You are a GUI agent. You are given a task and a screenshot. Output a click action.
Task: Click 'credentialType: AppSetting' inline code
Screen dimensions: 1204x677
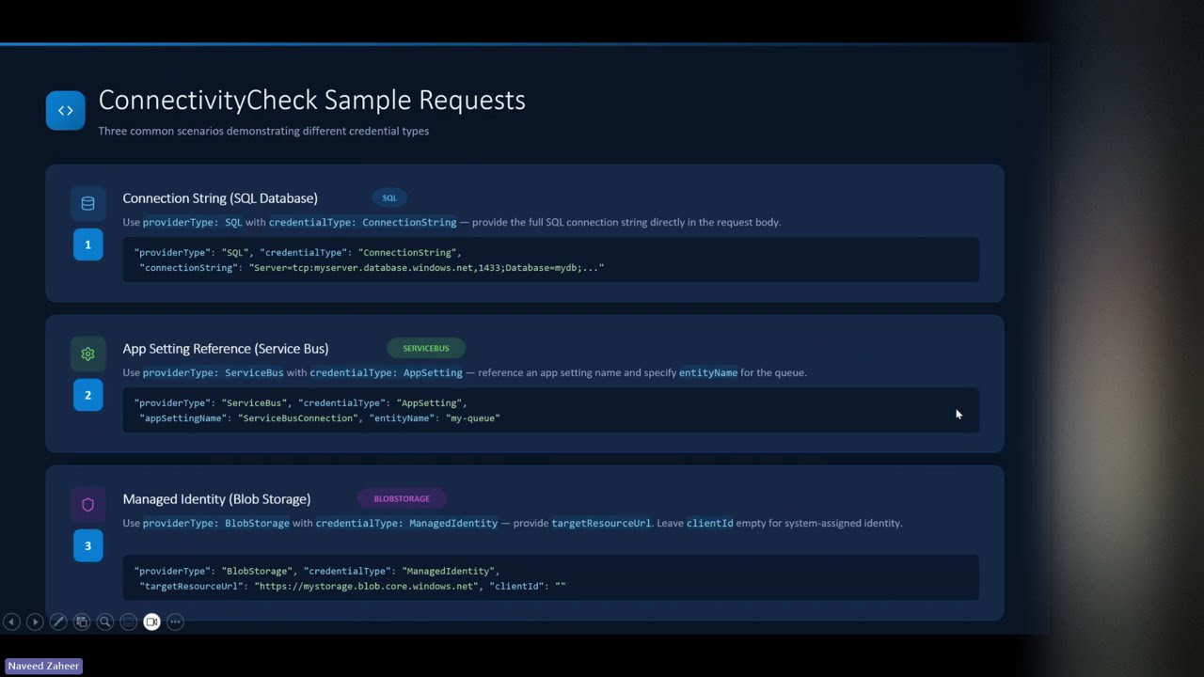pyautogui.click(x=386, y=372)
